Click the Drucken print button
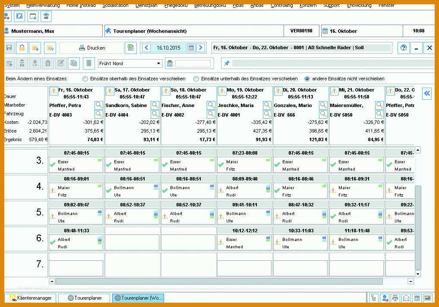Screen dimensions: 439x307 coord(92,48)
